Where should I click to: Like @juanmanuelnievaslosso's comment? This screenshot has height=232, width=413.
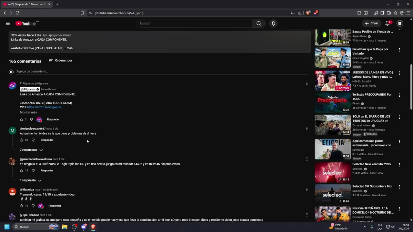point(22,170)
